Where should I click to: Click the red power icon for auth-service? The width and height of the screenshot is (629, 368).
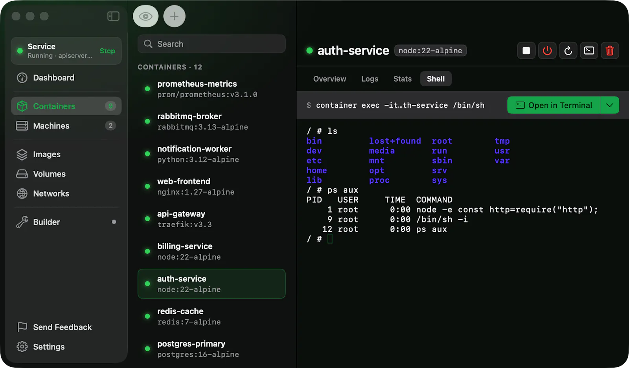tap(547, 51)
